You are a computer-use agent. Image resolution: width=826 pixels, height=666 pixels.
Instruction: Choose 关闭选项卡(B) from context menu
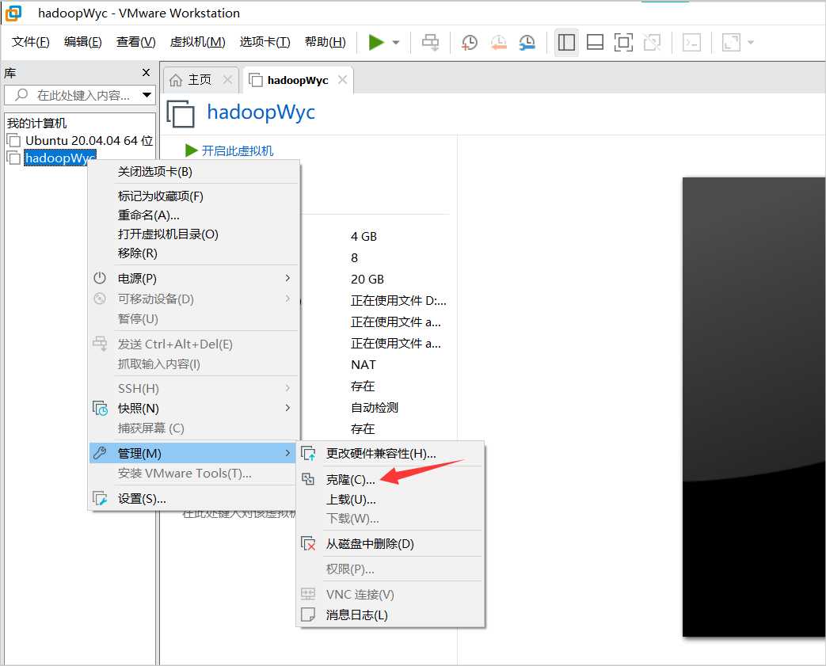(194, 172)
